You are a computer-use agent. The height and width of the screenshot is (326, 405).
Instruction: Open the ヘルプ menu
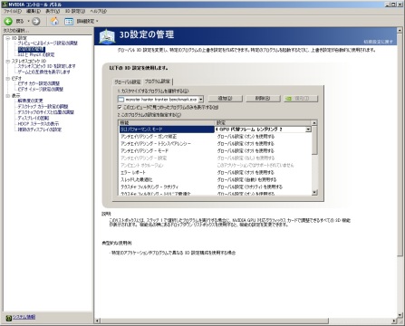pyautogui.click(x=99, y=11)
